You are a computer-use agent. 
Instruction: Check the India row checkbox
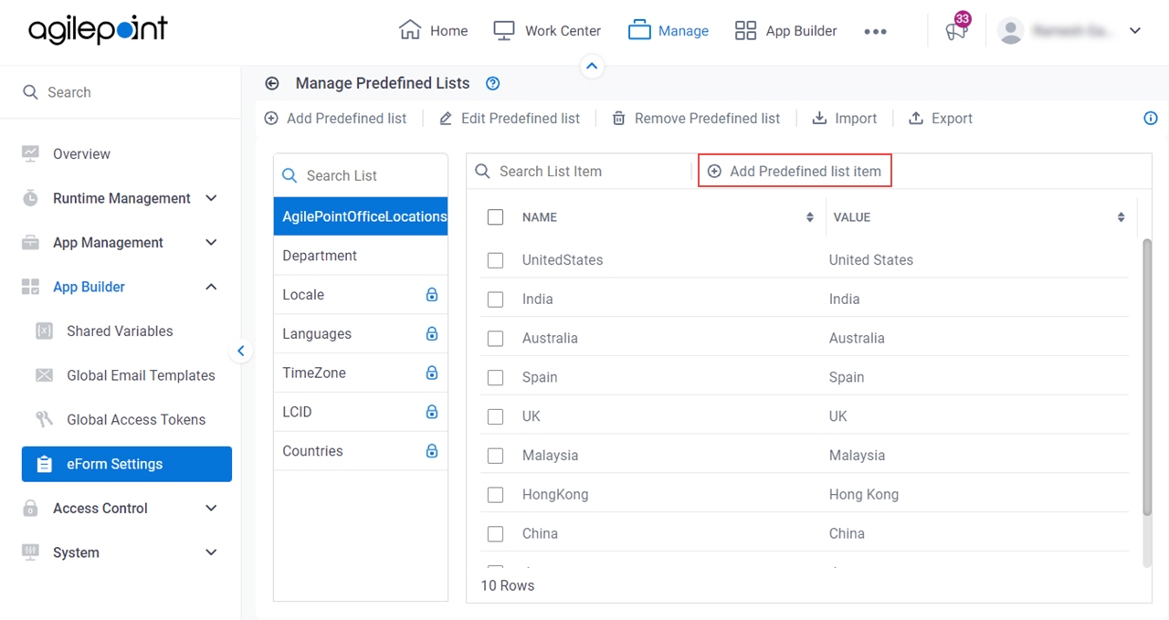(495, 299)
